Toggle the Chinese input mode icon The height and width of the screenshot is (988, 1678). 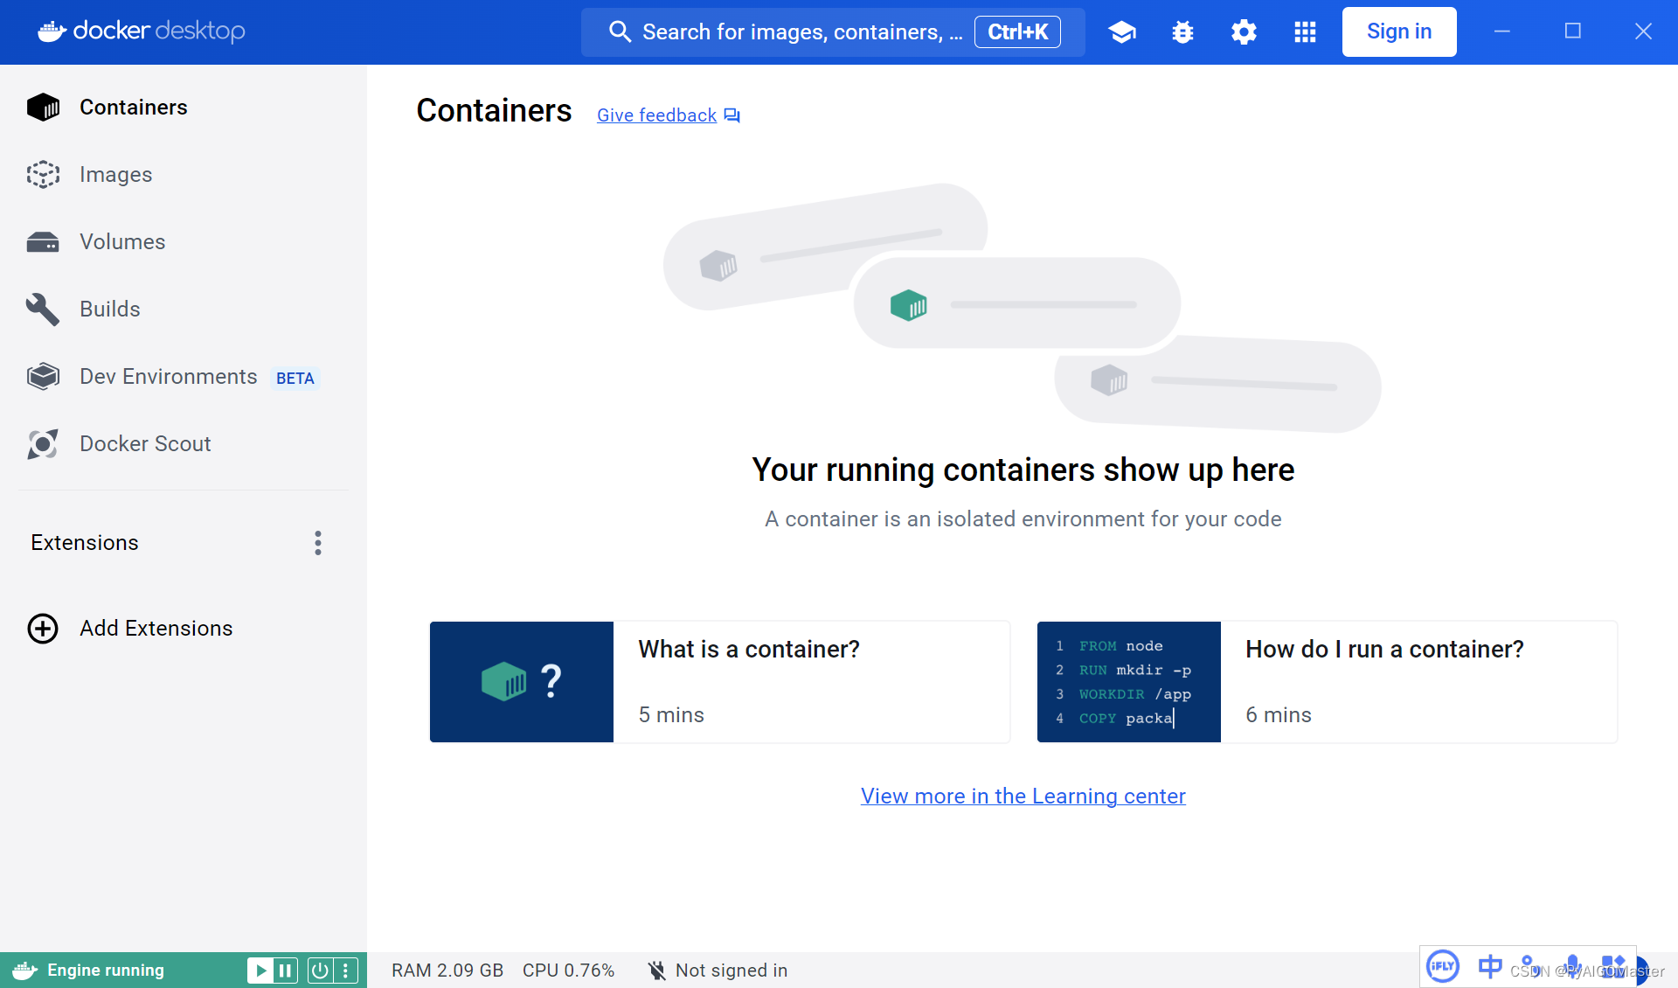[1489, 967]
